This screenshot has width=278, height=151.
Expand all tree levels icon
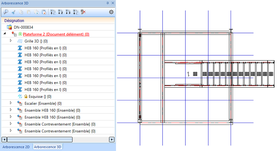tap(76, 12)
